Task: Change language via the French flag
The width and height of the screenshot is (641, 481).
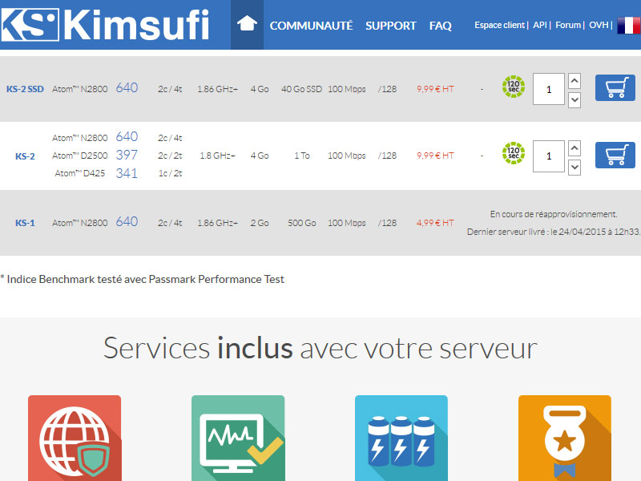Action: point(629,26)
